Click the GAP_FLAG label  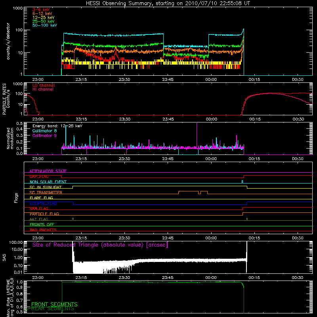(39, 176)
